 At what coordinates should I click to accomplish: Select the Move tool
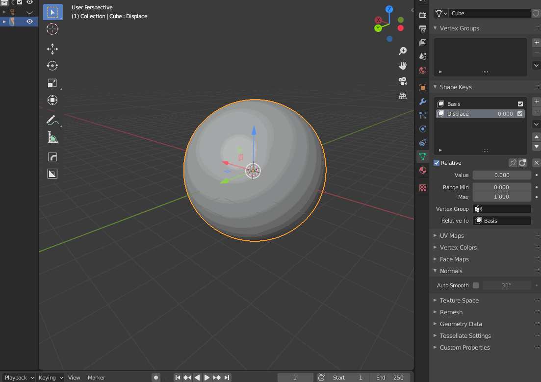(x=52, y=49)
